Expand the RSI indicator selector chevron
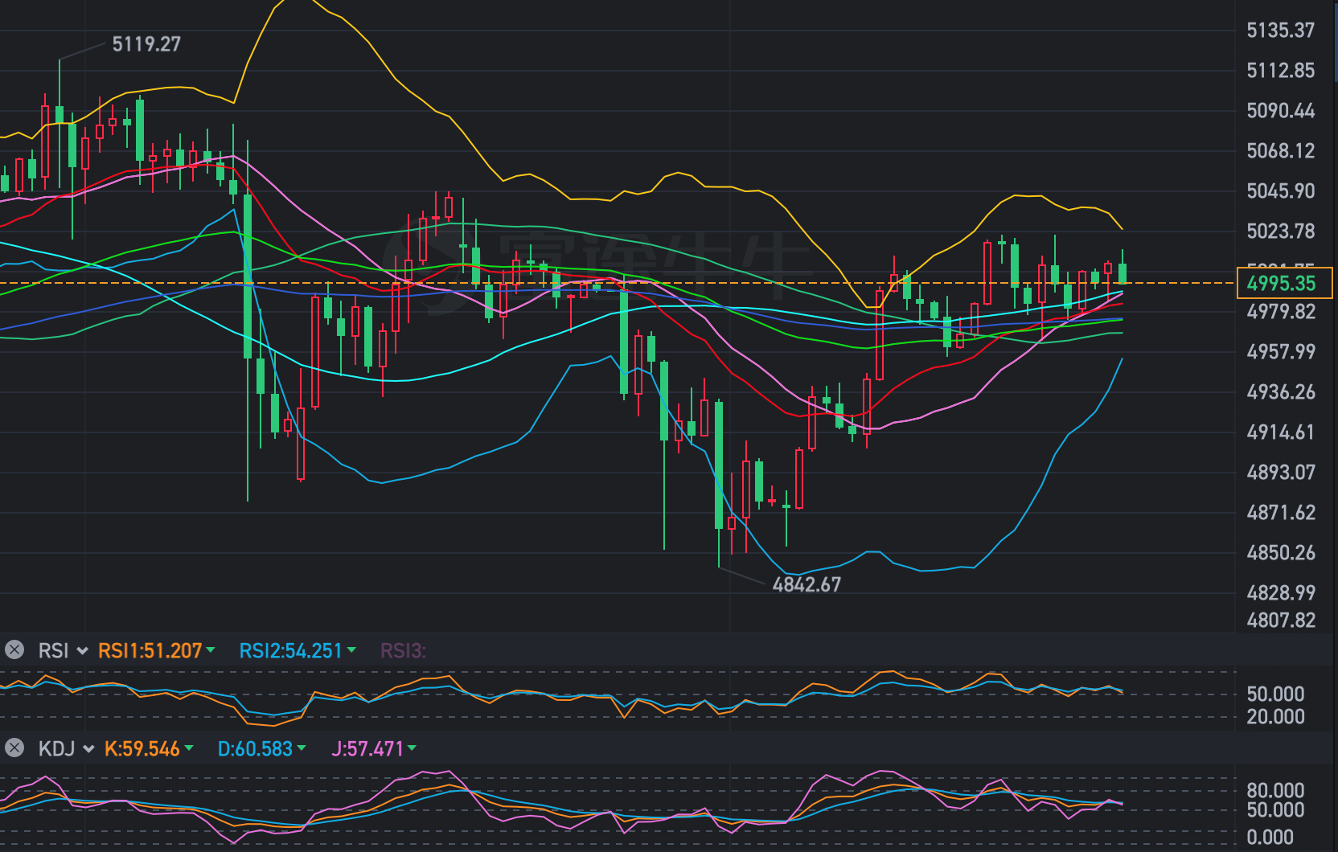Screen dimensions: 1338x852 click(82, 651)
